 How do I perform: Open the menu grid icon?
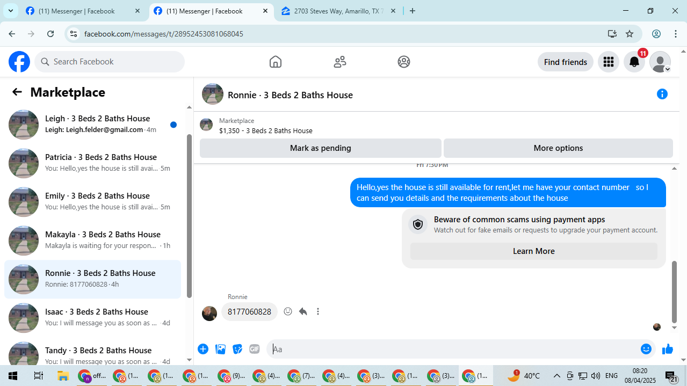(608, 62)
